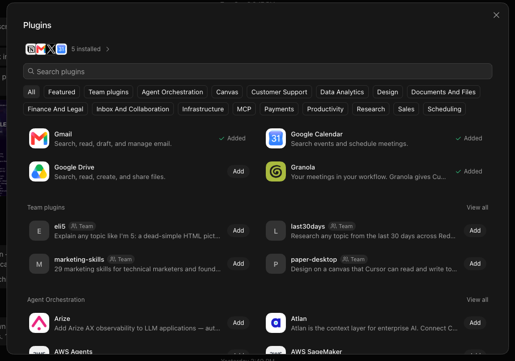Click the Google Drive plugin icon
The image size is (515, 361).
click(x=39, y=171)
